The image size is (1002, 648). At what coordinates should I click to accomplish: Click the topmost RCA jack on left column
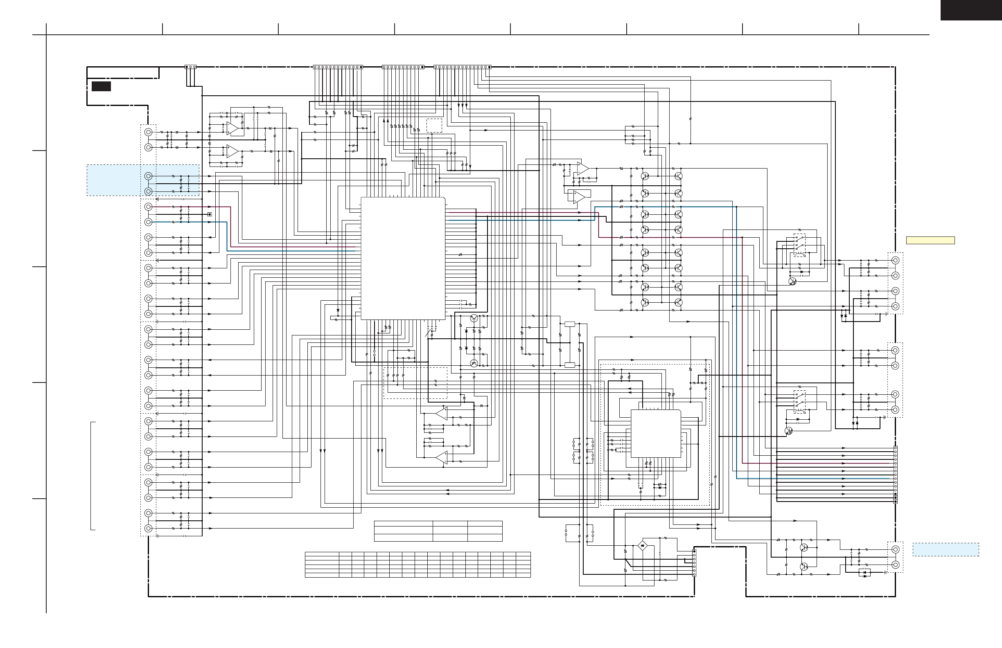pyautogui.click(x=148, y=132)
